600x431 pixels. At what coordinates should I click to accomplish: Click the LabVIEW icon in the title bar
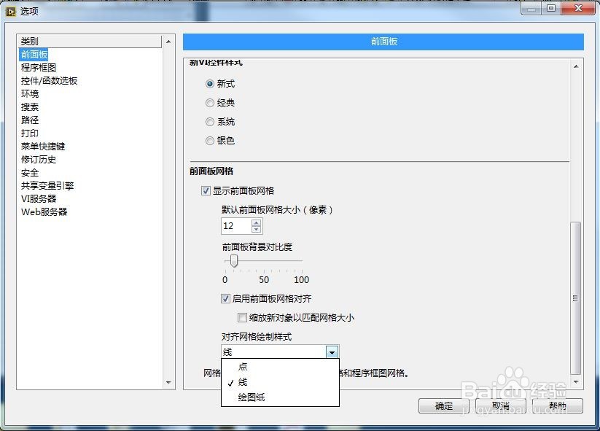pos(11,12)
